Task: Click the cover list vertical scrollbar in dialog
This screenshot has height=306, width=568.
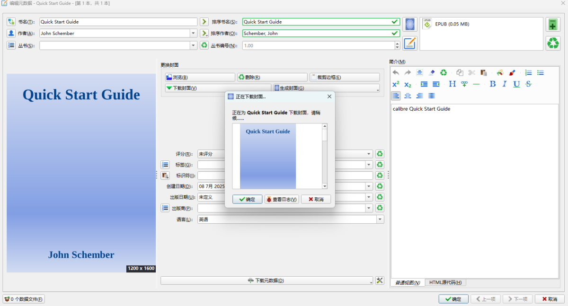Action: click(325, 156)
